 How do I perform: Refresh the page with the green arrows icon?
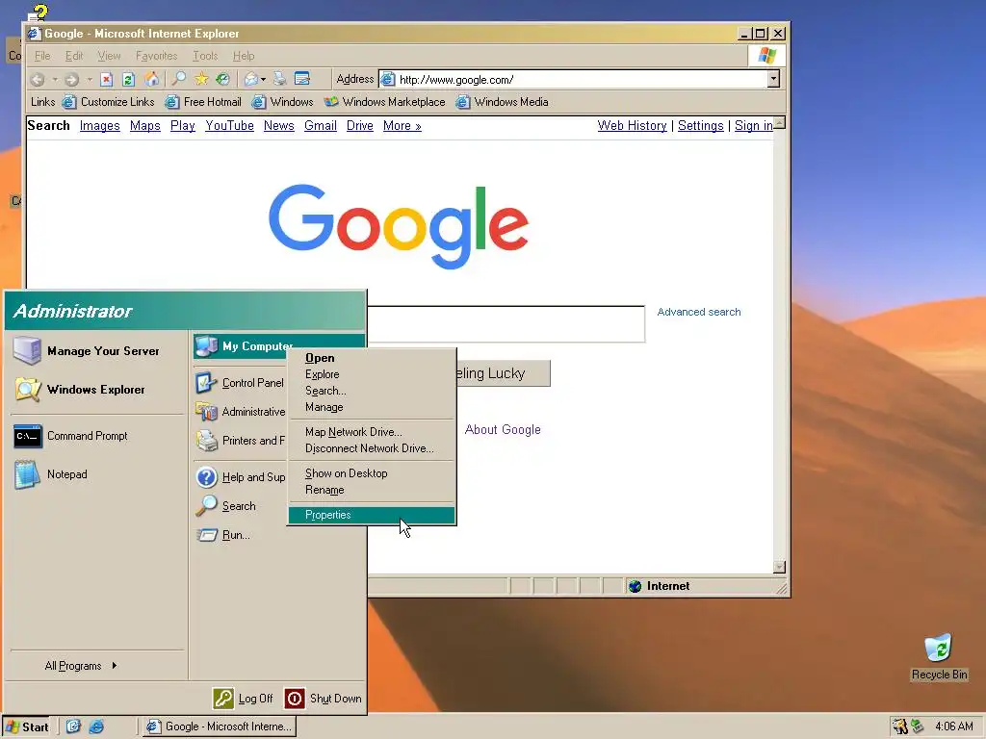[x=128, y=79]
